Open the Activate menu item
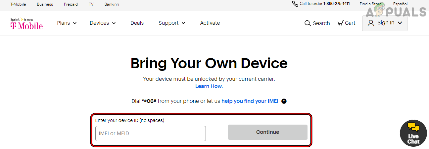429x149 pixels. pyautogui.click(x=210, y=23)
